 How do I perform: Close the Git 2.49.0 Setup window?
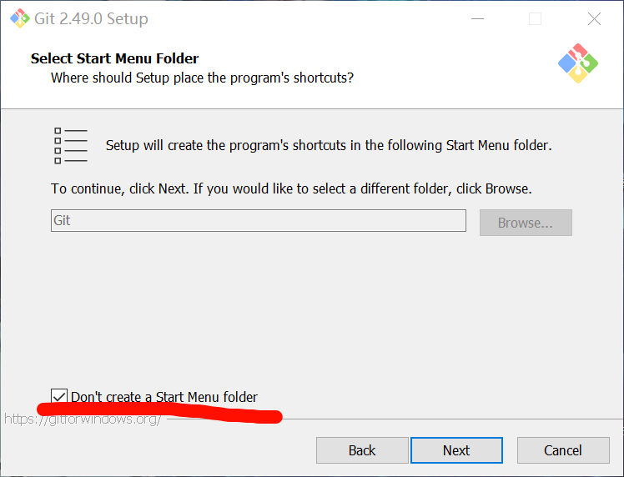tap(594, 18)
